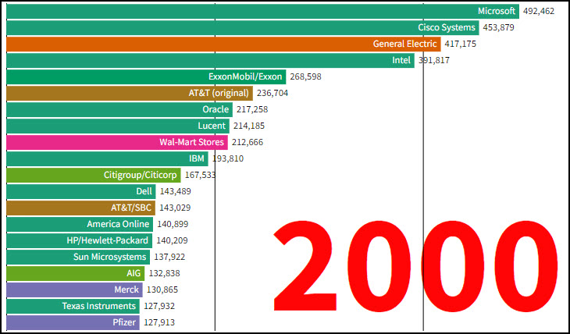This screenshot has width=570, height=334.
Task: Click the value 268,598
Action: click(x=306, y=76)
